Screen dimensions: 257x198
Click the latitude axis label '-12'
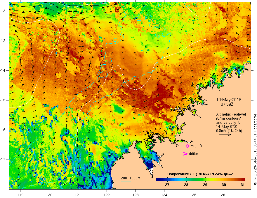point(3,11)
